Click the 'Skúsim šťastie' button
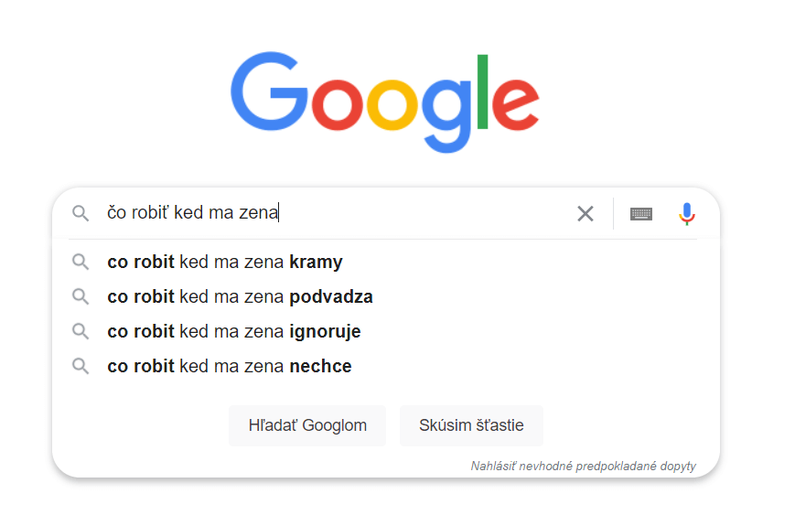795x526 pixels. tap(471, 425)
